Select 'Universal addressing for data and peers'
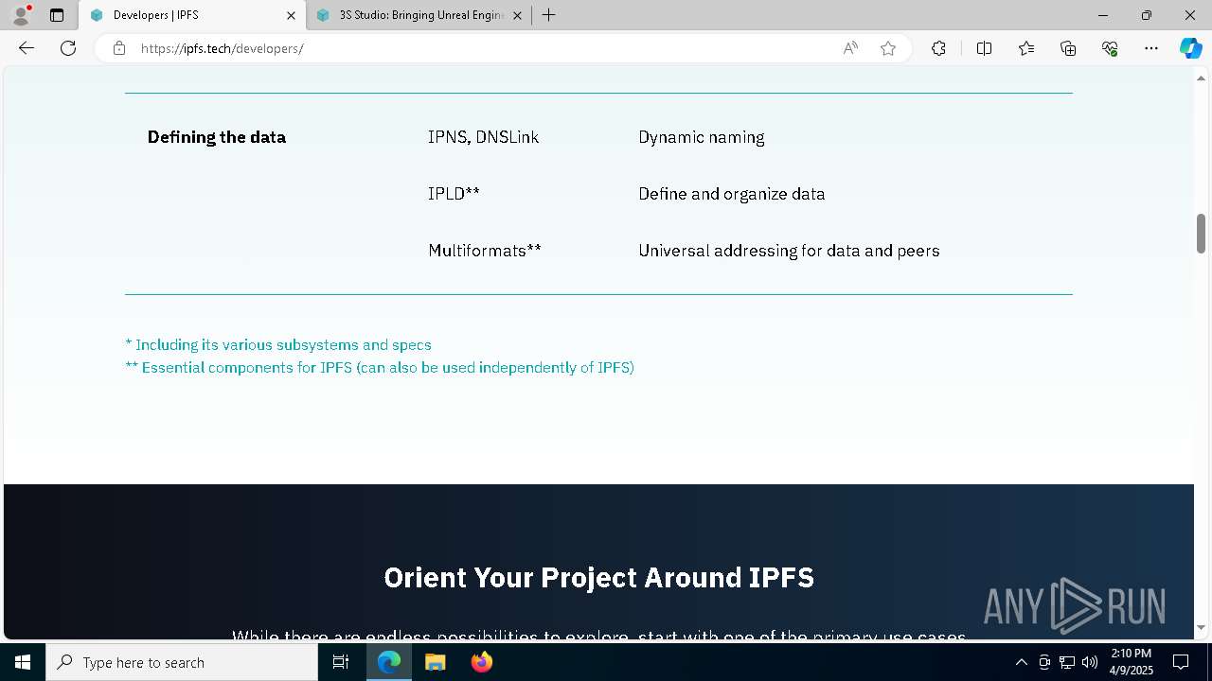This screenshot has height=681, width=1212. (789, 251)
